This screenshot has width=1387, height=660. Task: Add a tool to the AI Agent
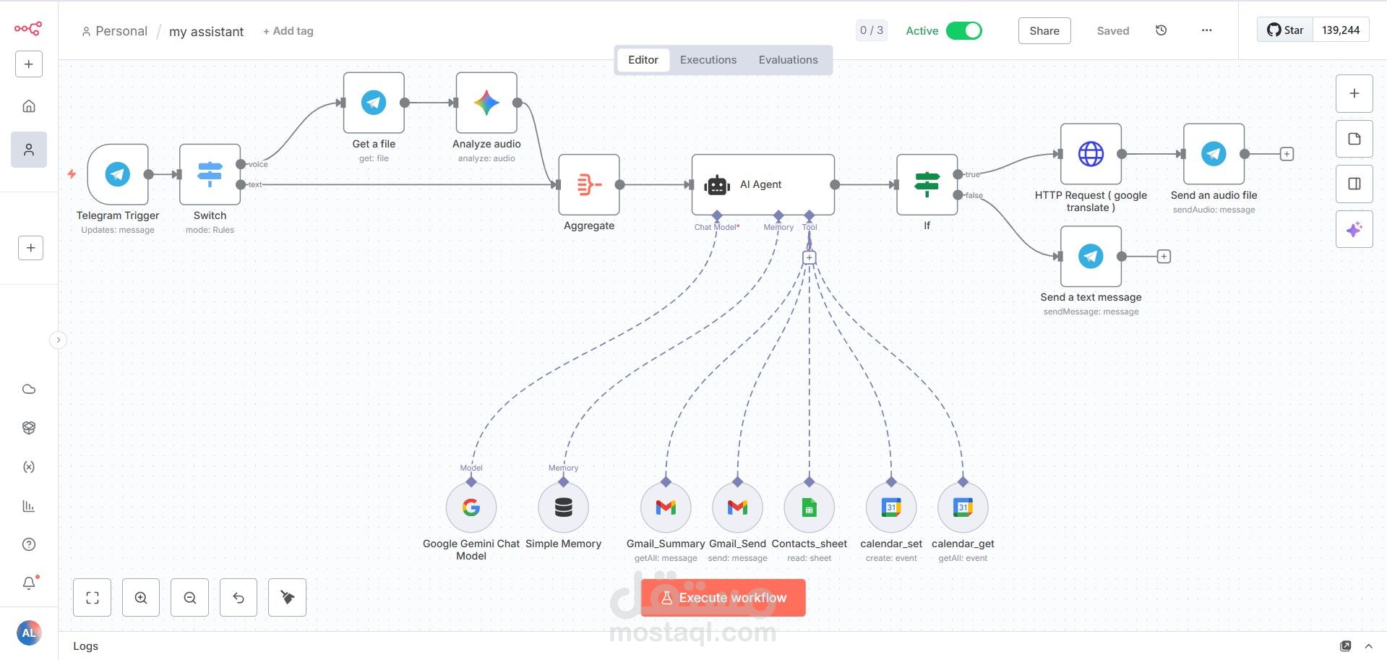[810, 258]
